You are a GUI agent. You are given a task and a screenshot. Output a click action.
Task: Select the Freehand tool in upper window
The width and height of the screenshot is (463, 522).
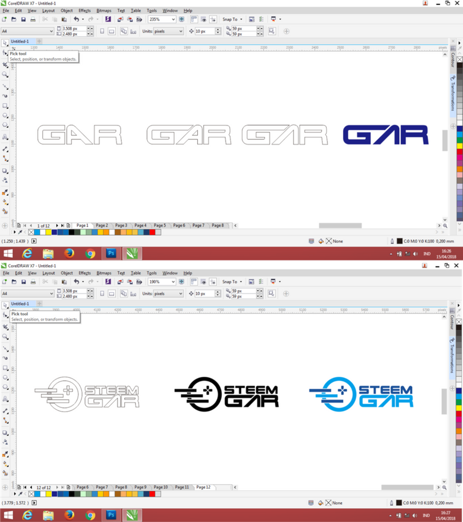[5, 87]
